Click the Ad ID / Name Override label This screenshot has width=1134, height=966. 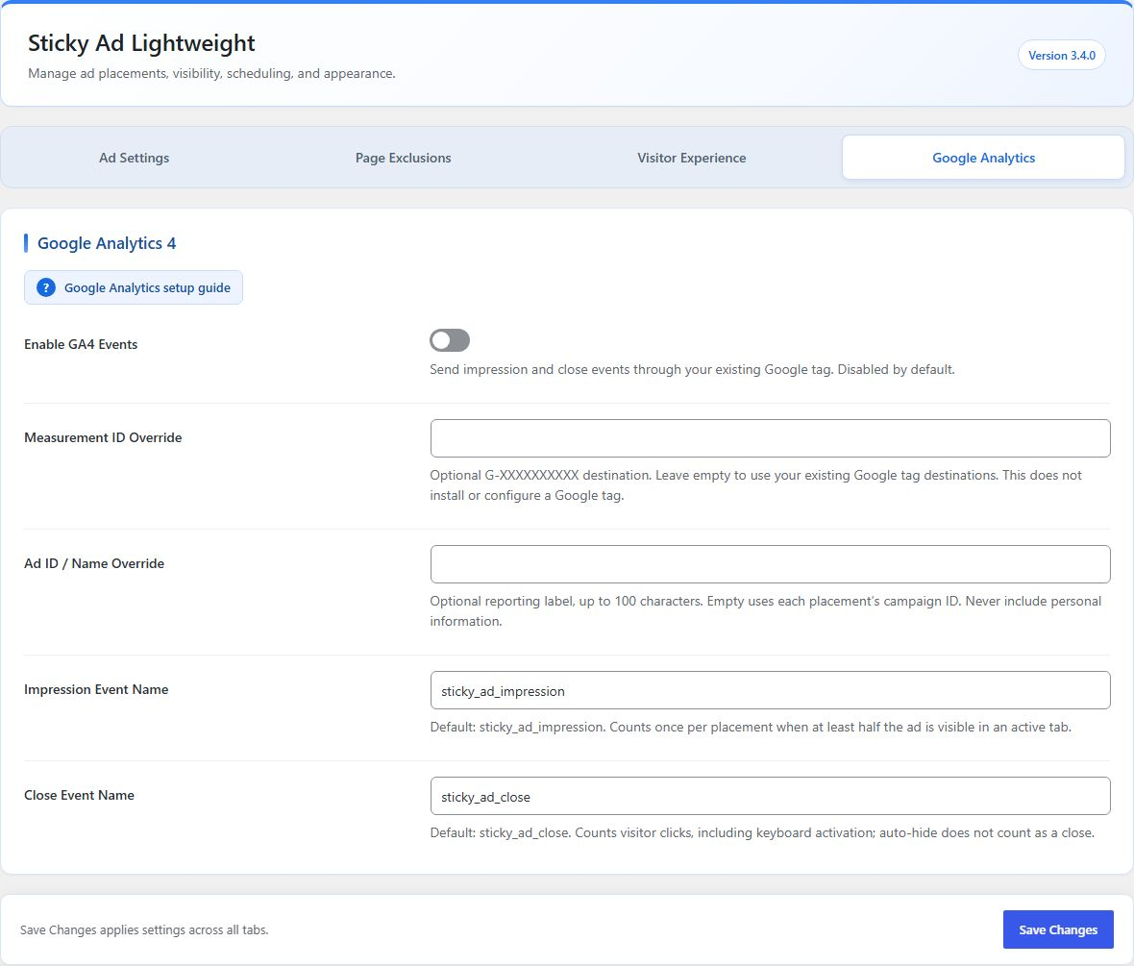94,563
